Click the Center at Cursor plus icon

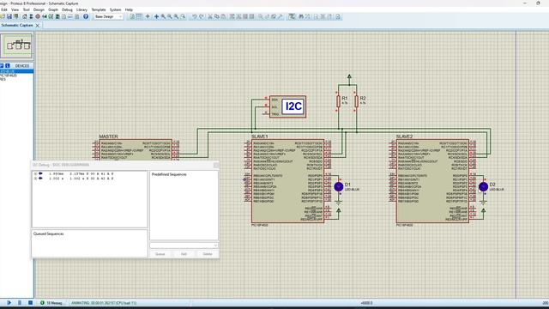coord(156,16)
